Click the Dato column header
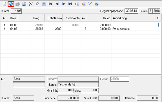This screenshot has height=102, width=162. click(x=13, y=18)
